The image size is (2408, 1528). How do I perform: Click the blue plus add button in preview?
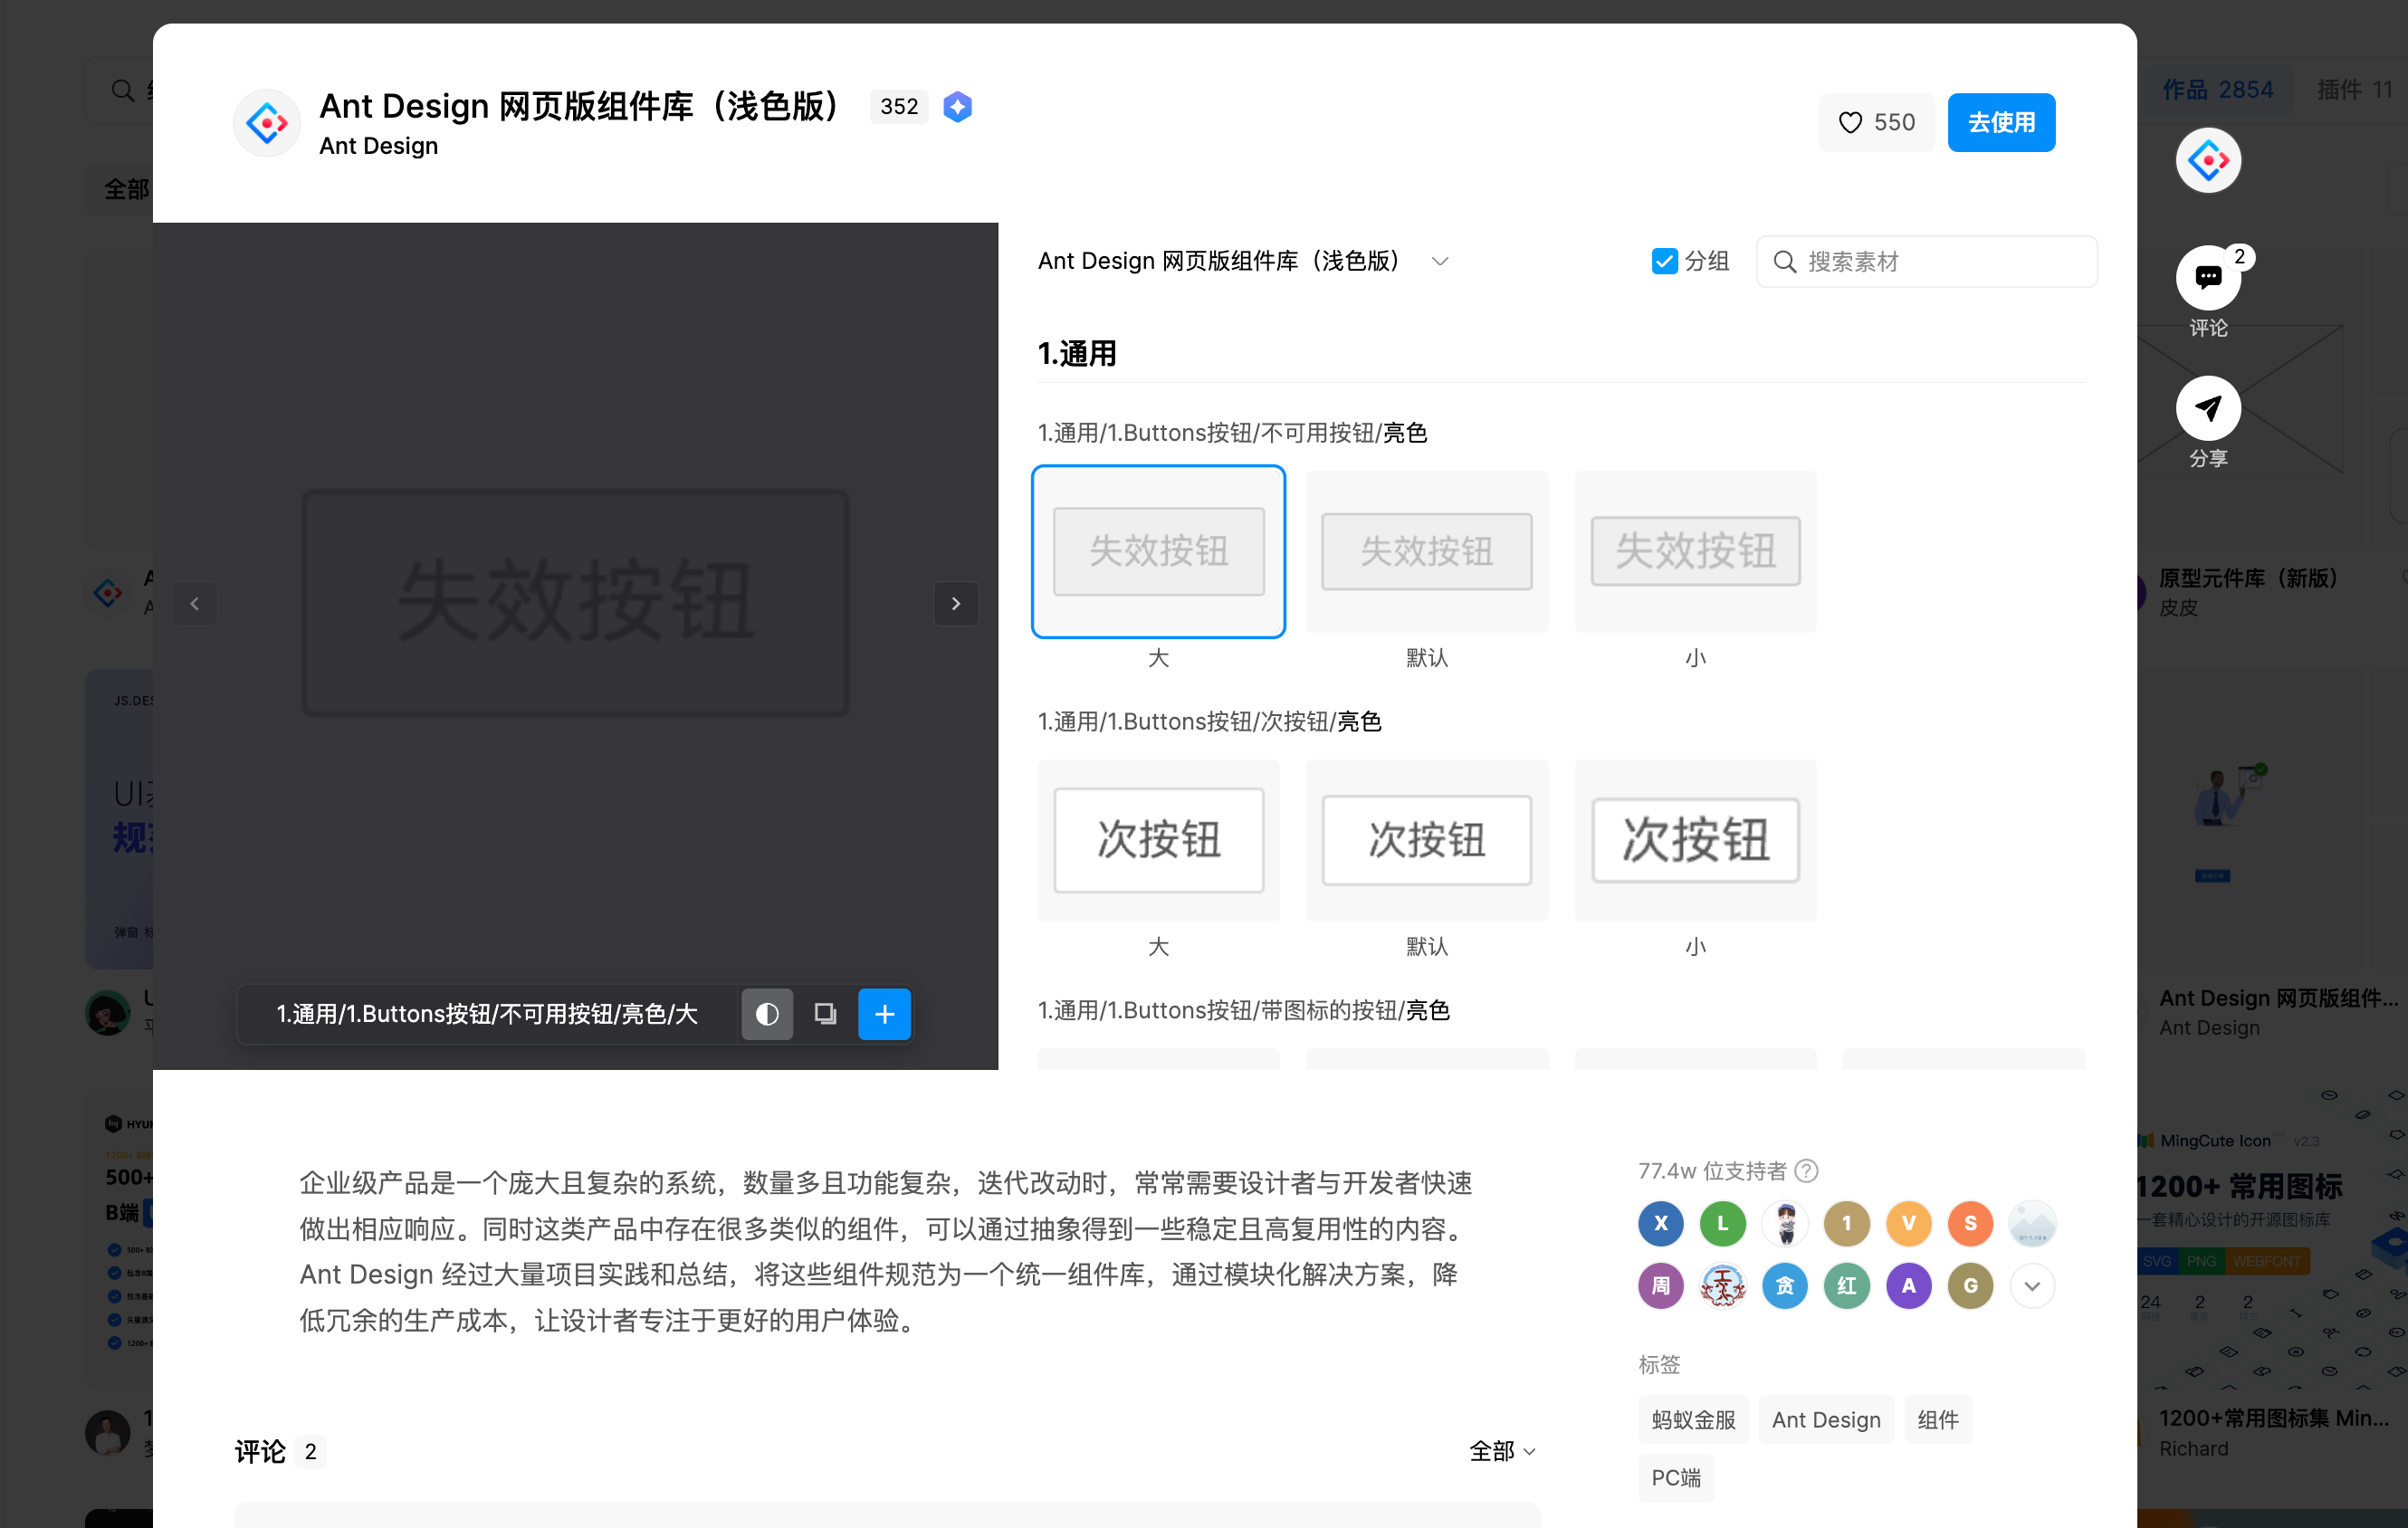pos(884,1014)
